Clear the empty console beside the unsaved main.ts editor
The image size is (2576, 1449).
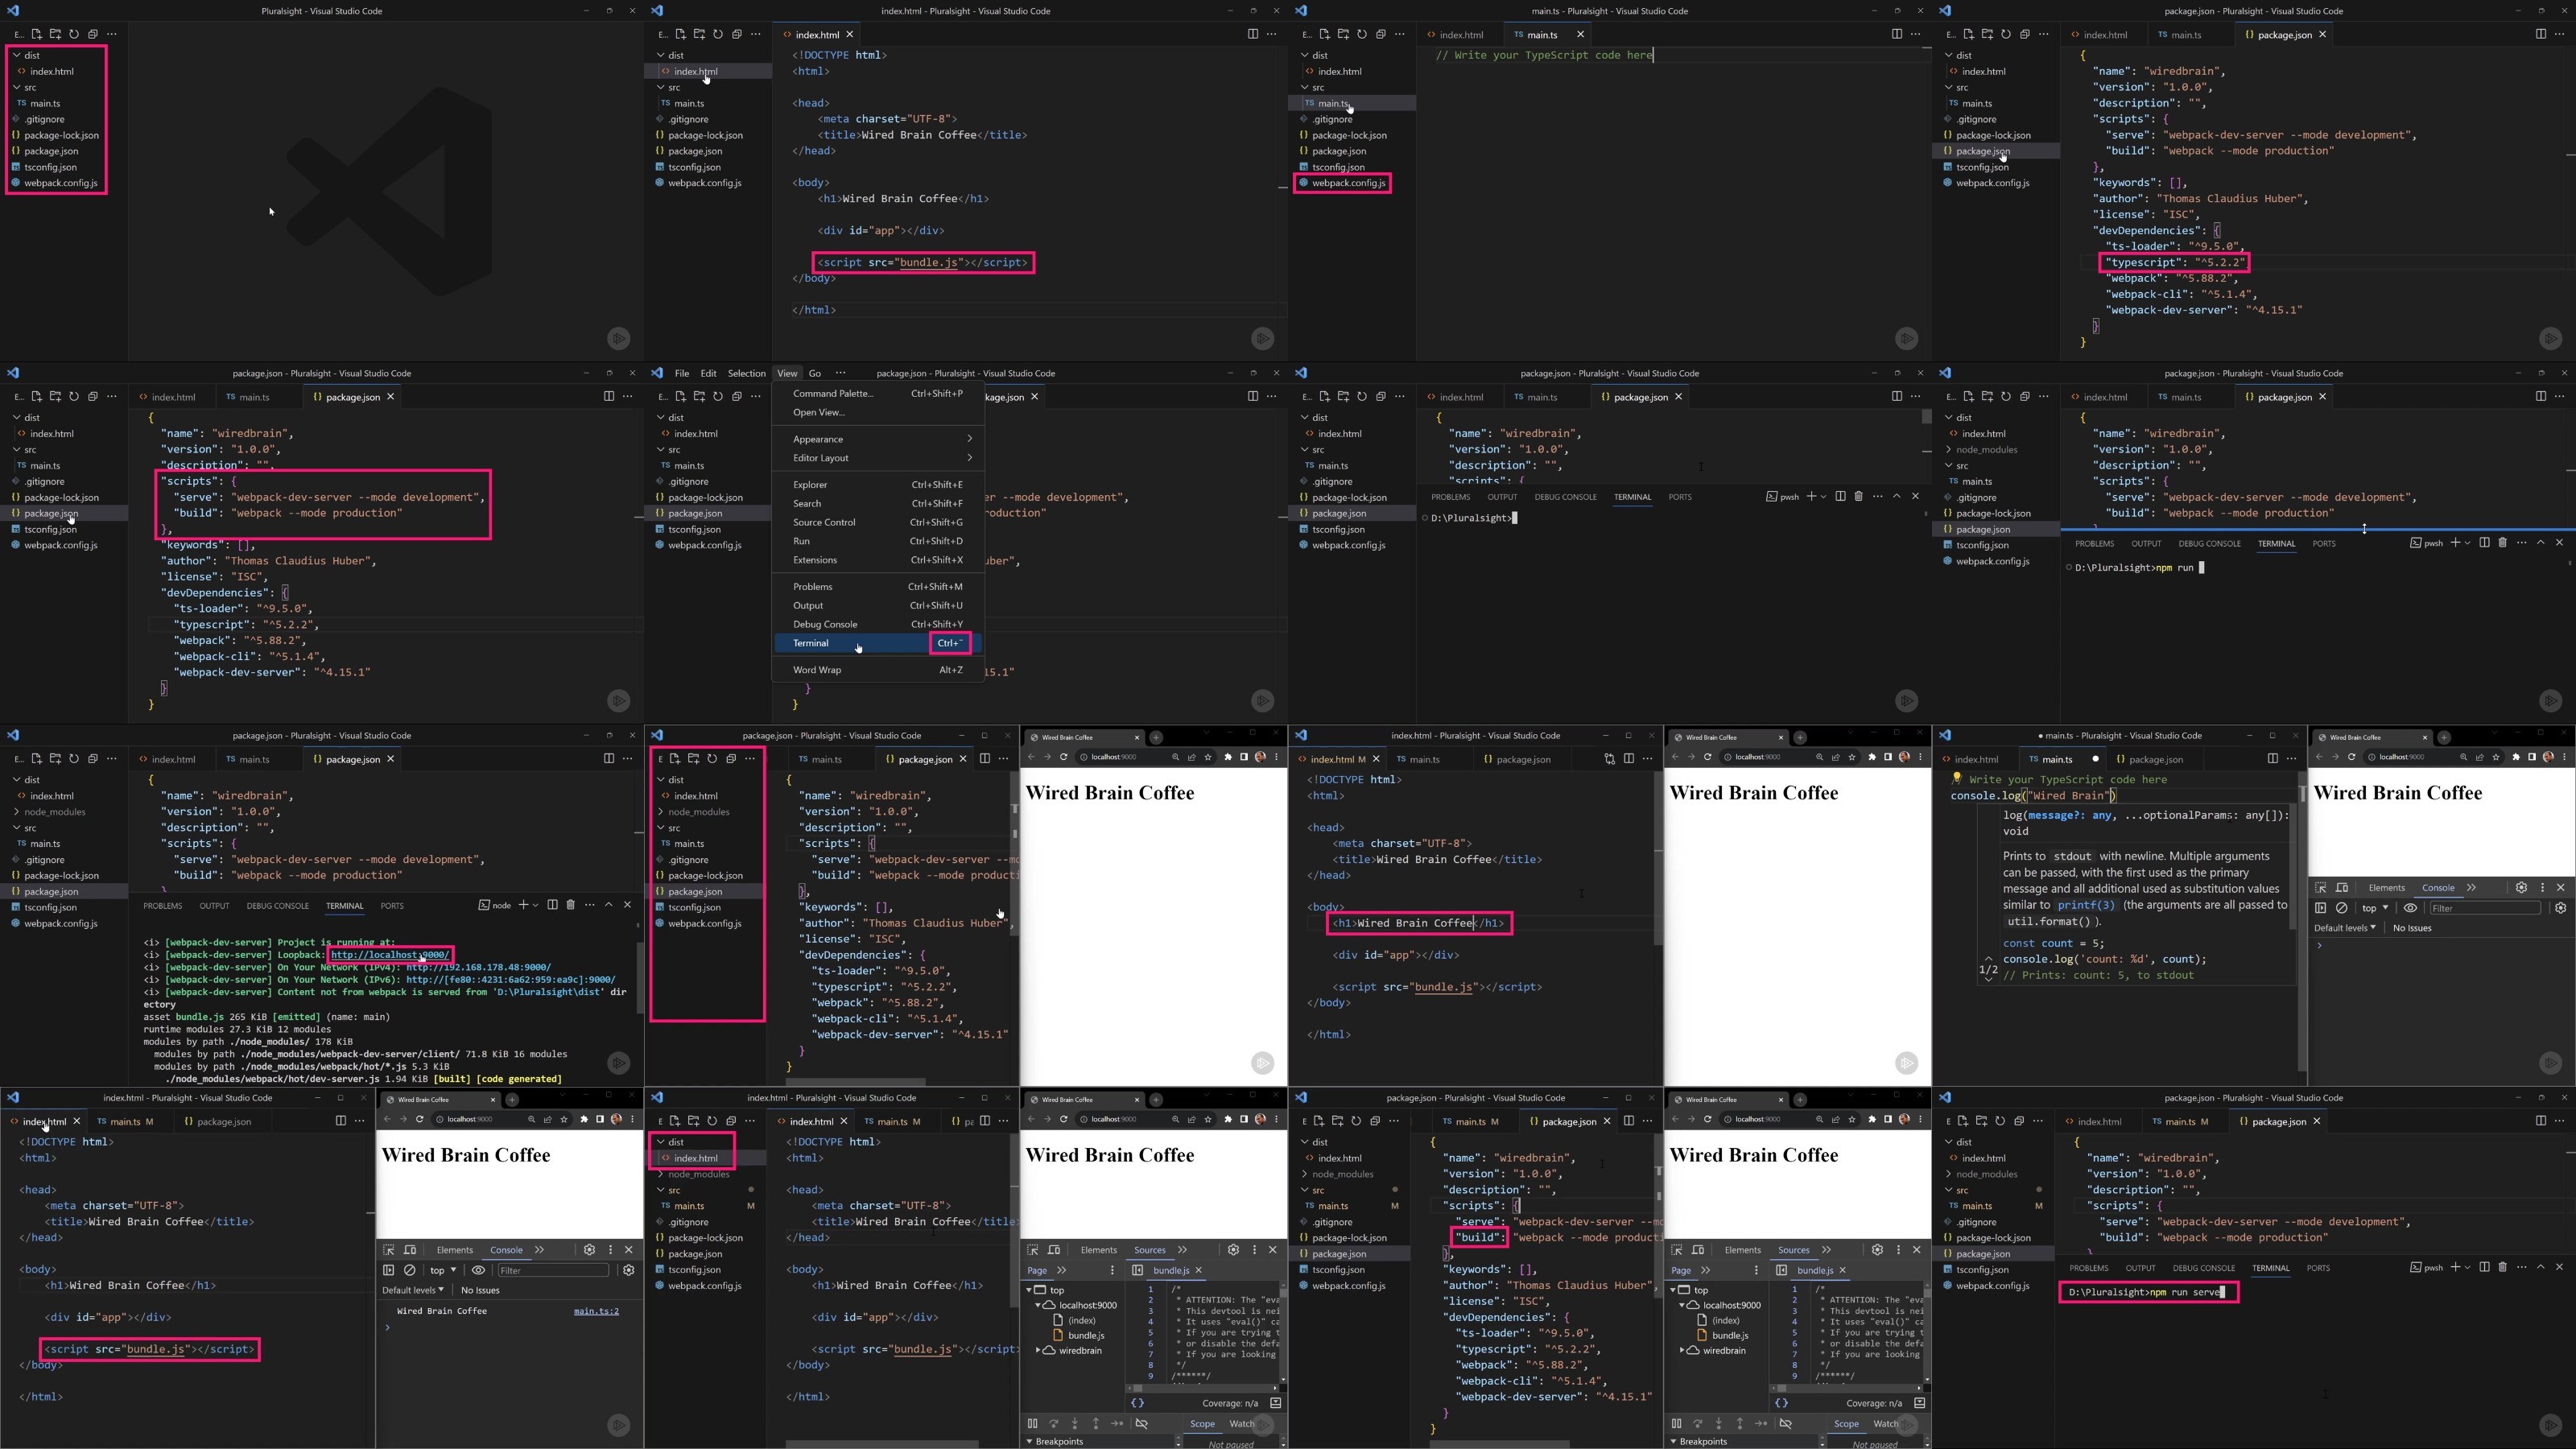pyautogui.click(x=2342, y=908)
